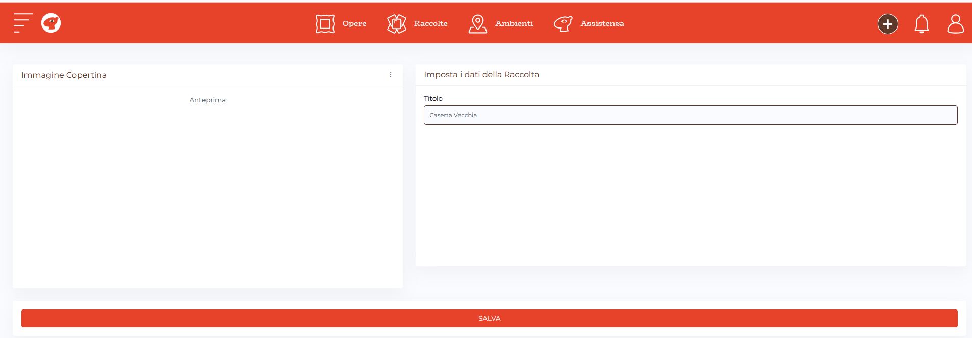Open the Immagine Copertina options menu
972x338 pixels.
click(x=391, y=75)
